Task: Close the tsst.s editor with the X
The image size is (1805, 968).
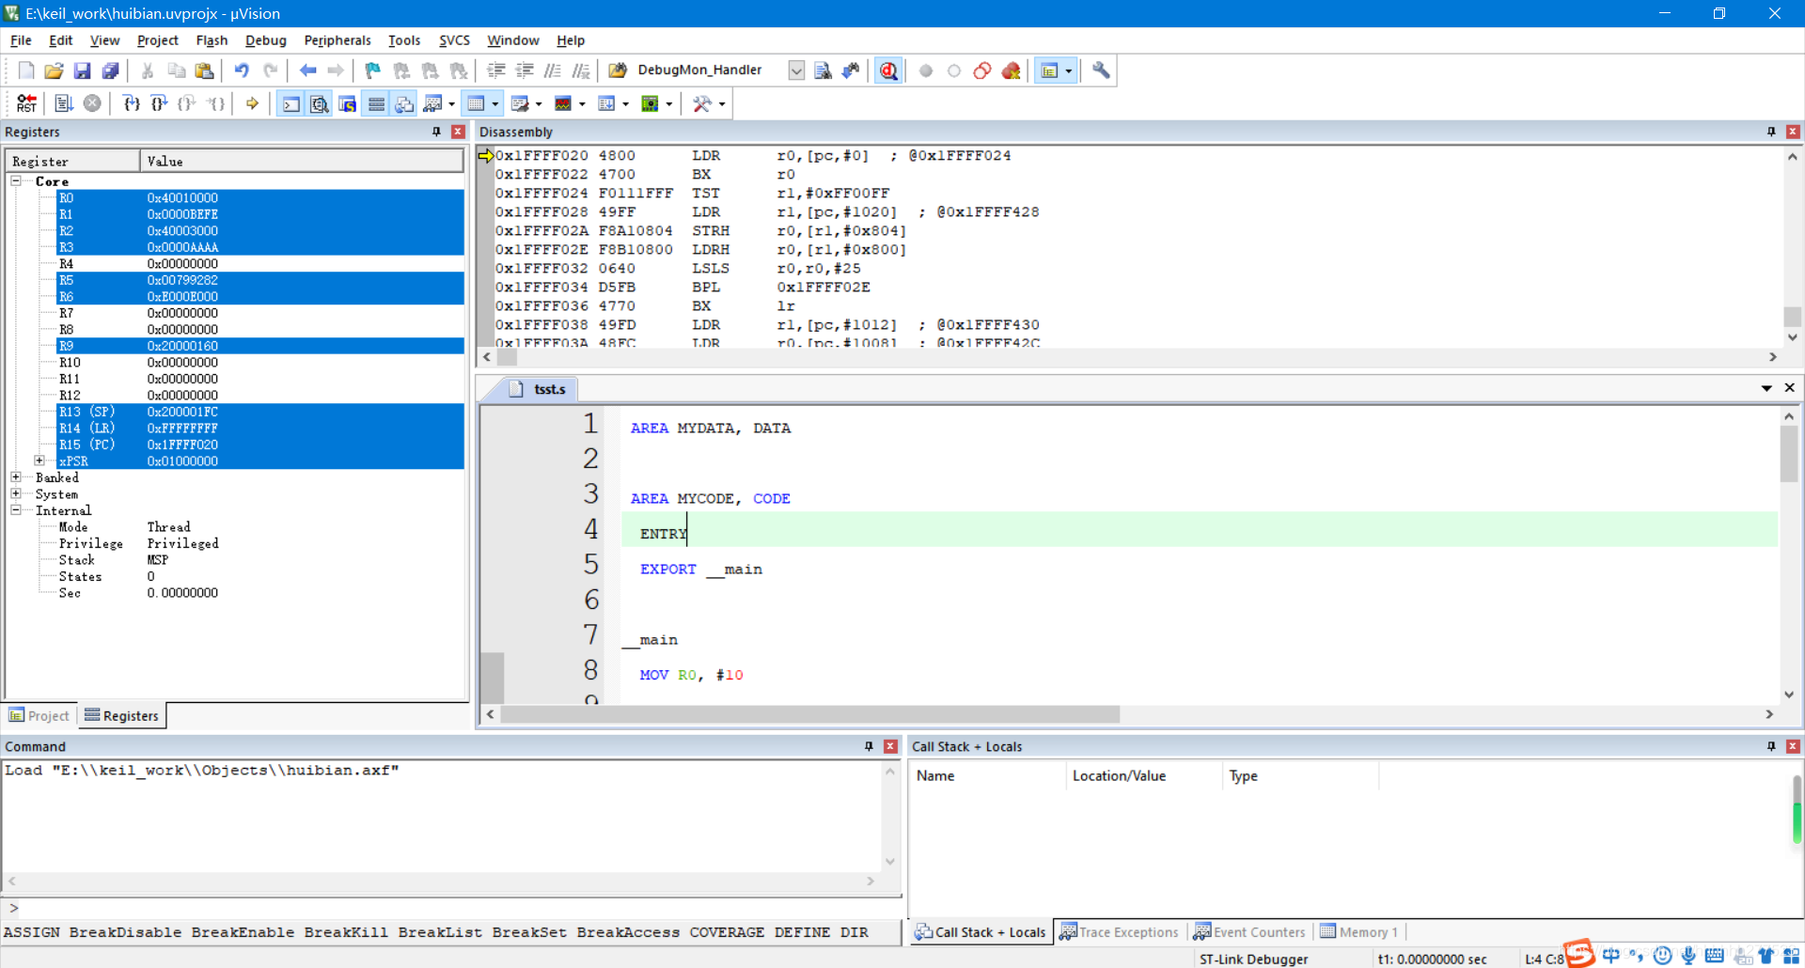Action: [1790, 388]
